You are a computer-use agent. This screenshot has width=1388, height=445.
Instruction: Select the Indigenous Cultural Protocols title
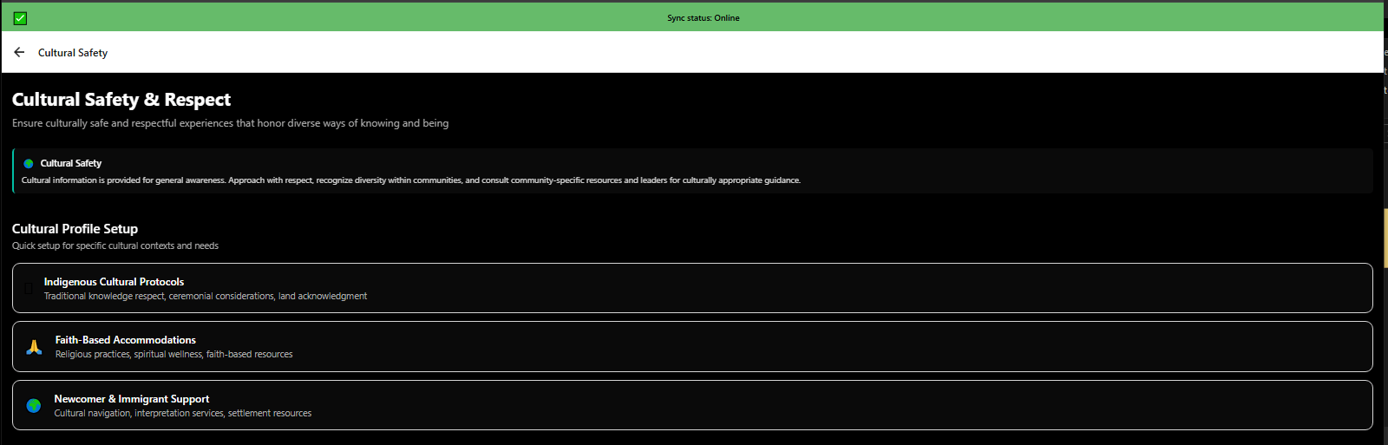tap(114, 282)
